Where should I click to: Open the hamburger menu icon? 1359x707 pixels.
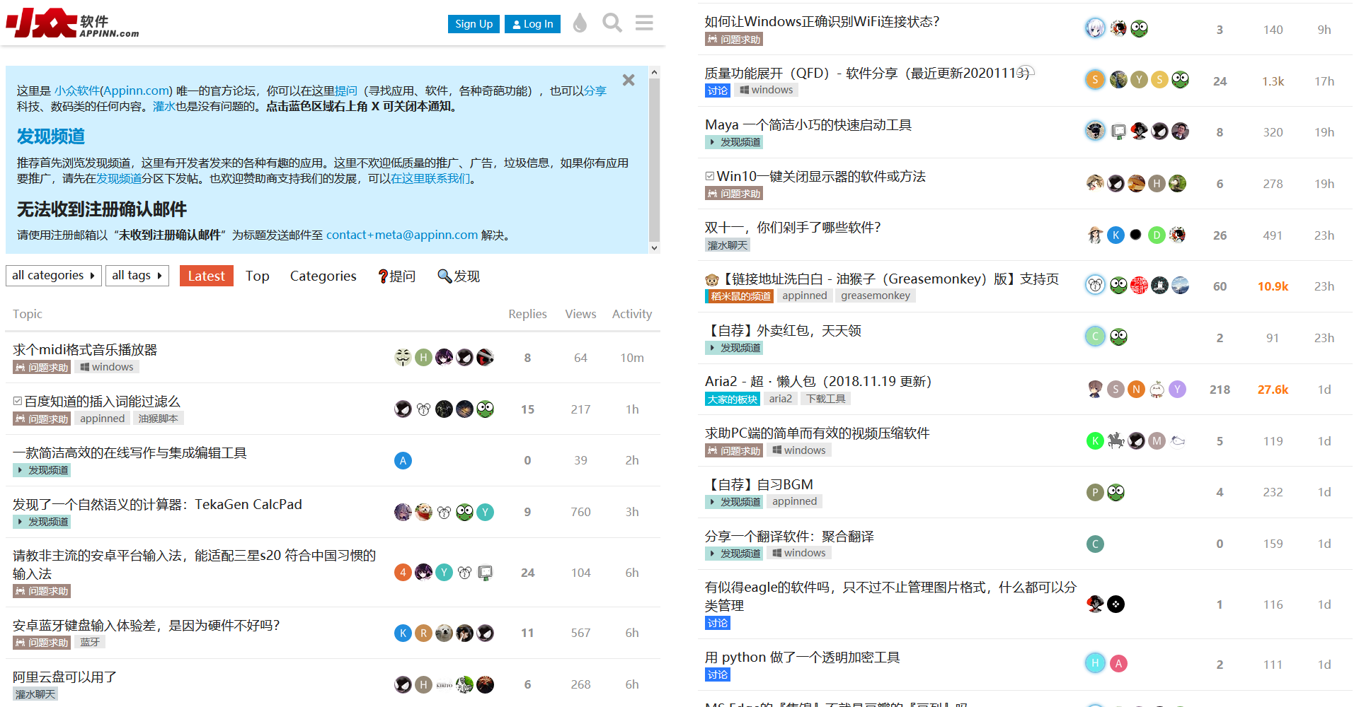coord(644,23)
